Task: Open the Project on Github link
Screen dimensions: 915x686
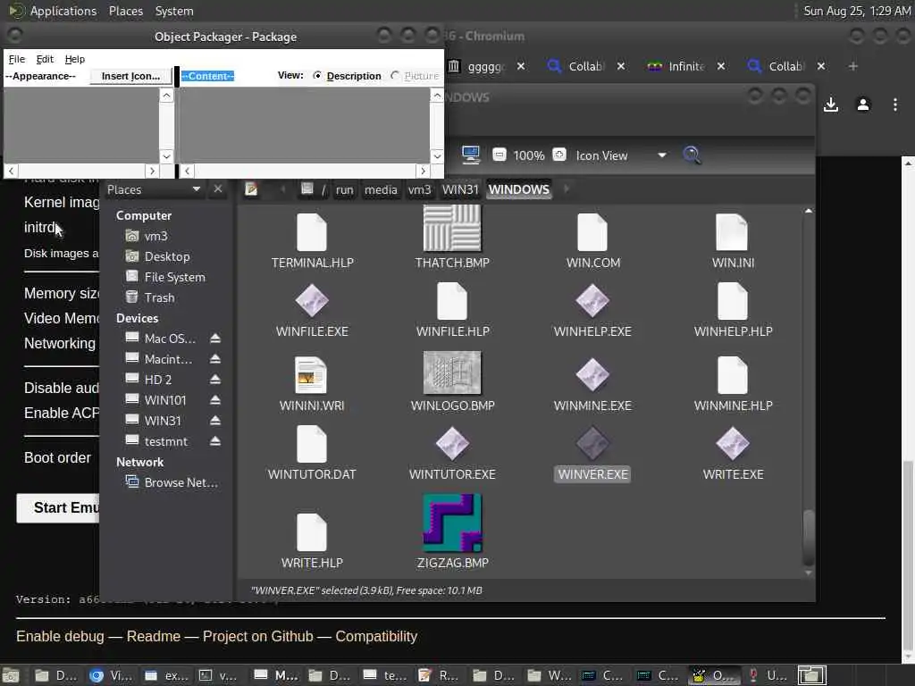Action: [x=258, y=636]
